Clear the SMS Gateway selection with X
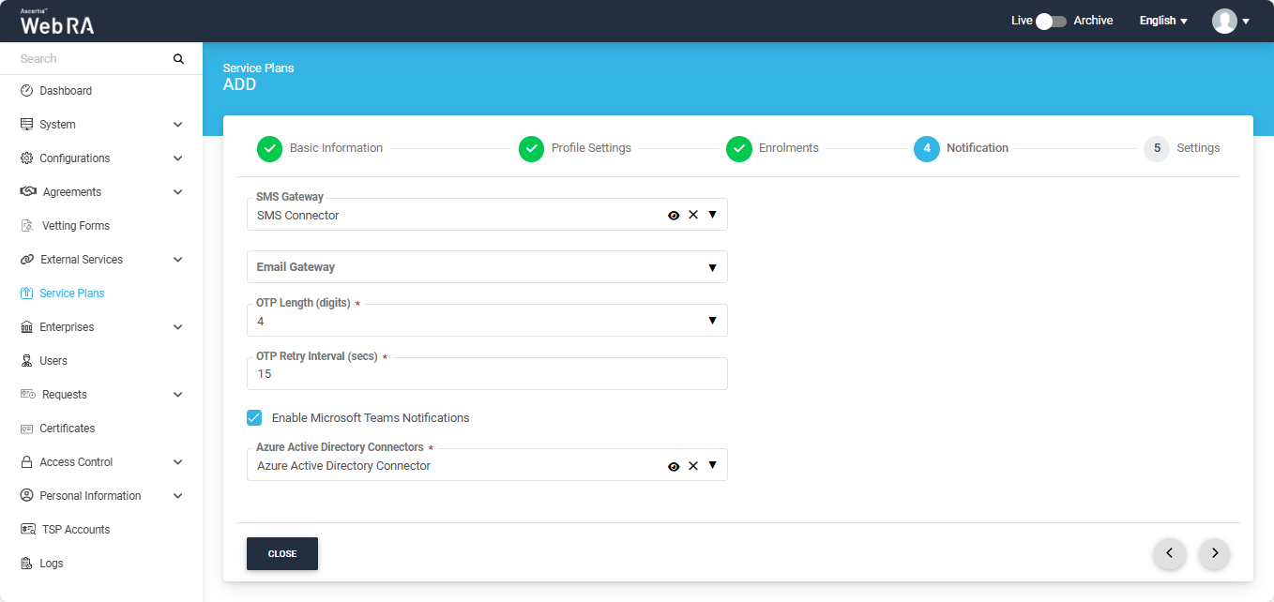 [x=693, y=215]
